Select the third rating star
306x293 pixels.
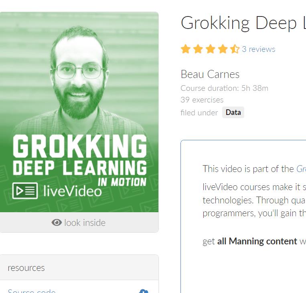(211, 49)
